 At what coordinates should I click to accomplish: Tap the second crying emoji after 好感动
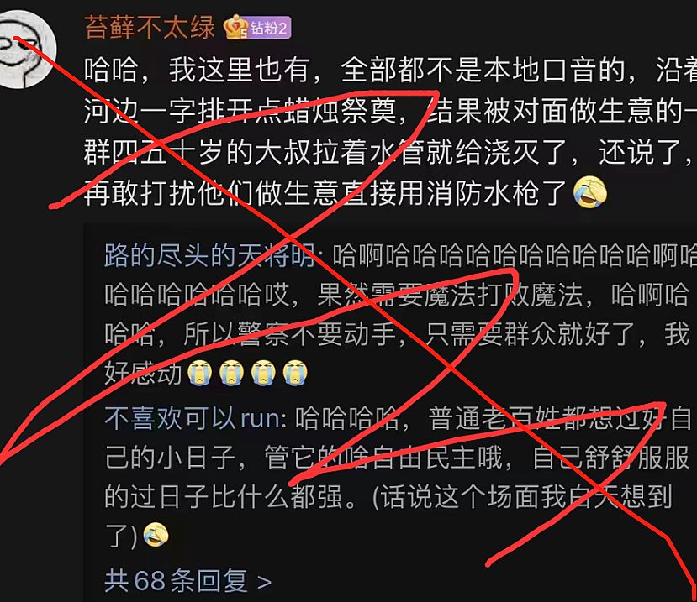coord(231,373)
